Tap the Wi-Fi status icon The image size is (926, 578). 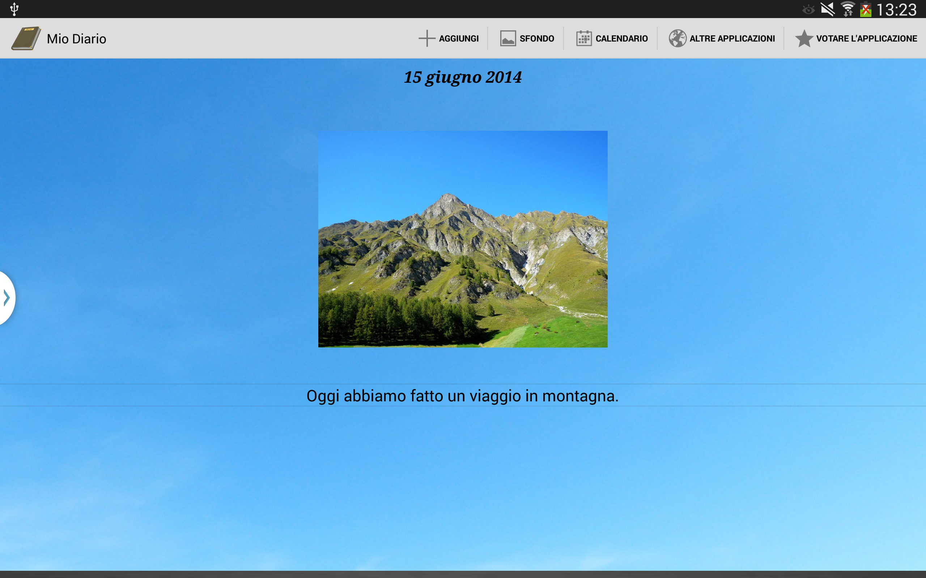click(847, 9)
